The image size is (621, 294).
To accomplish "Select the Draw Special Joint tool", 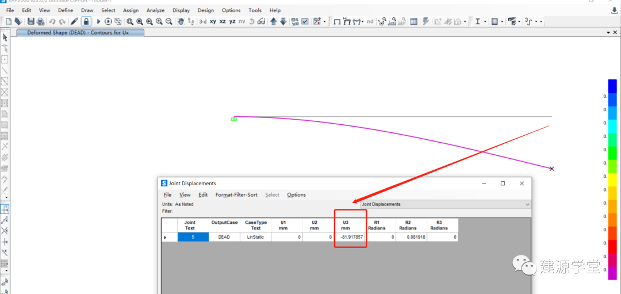I will [x=5, y=60].
